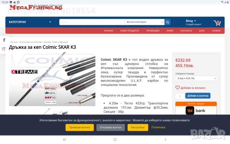Go to НАЧАЛО menu item
The width and height of the screenshot is (230, 144).
coord(109,31)
